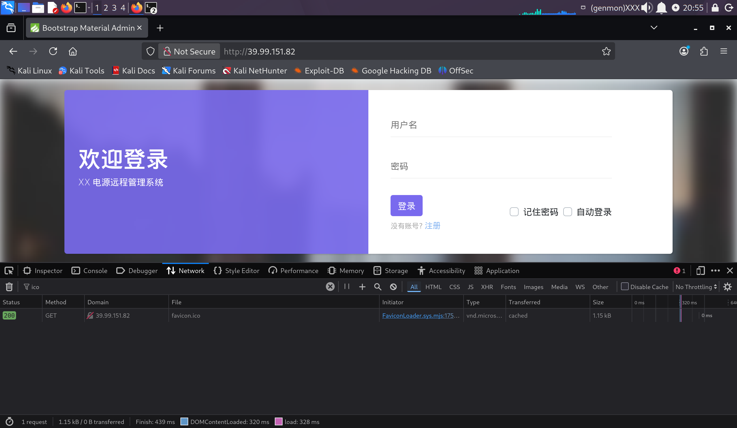The height and width of the screenshot is (428, 737).
Task: Click the 登录 login button
Action: [406, 205]
